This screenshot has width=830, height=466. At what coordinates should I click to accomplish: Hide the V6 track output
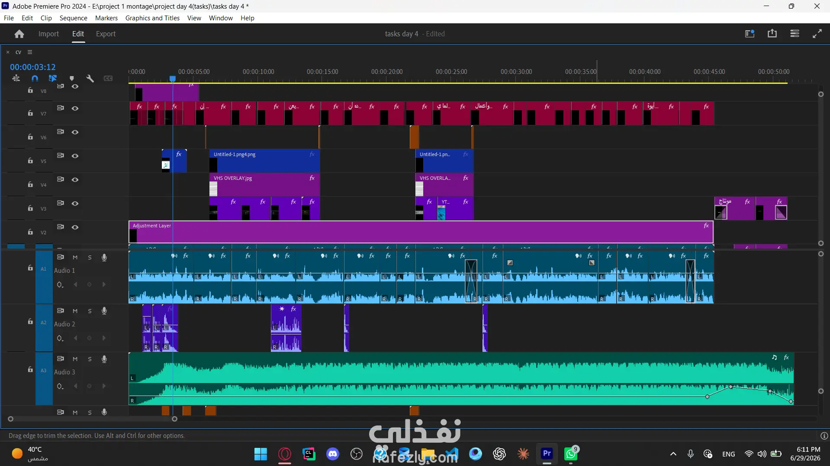pyautogui.click(x=75, y=132)
